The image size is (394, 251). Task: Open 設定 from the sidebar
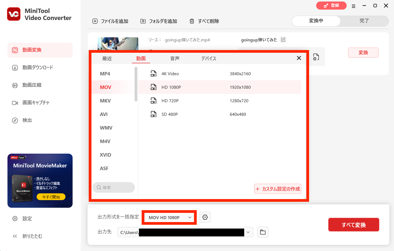point(22,219)
